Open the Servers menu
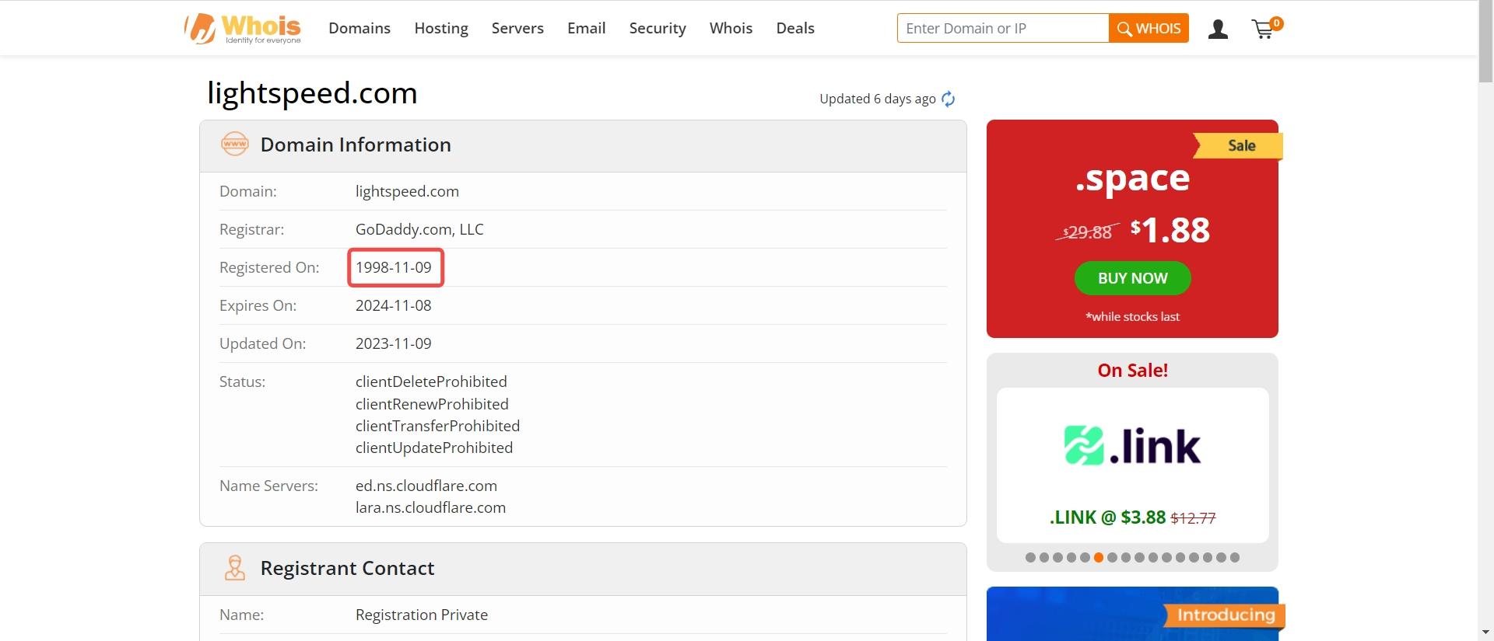 517,28
